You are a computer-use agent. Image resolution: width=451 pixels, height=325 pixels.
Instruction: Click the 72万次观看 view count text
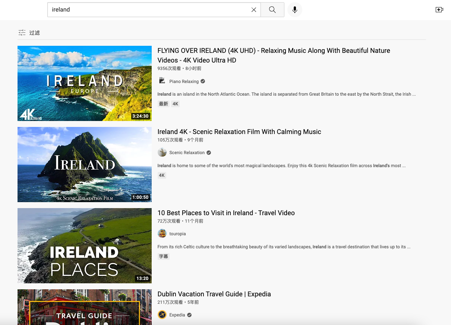click(x=169, y=221)
